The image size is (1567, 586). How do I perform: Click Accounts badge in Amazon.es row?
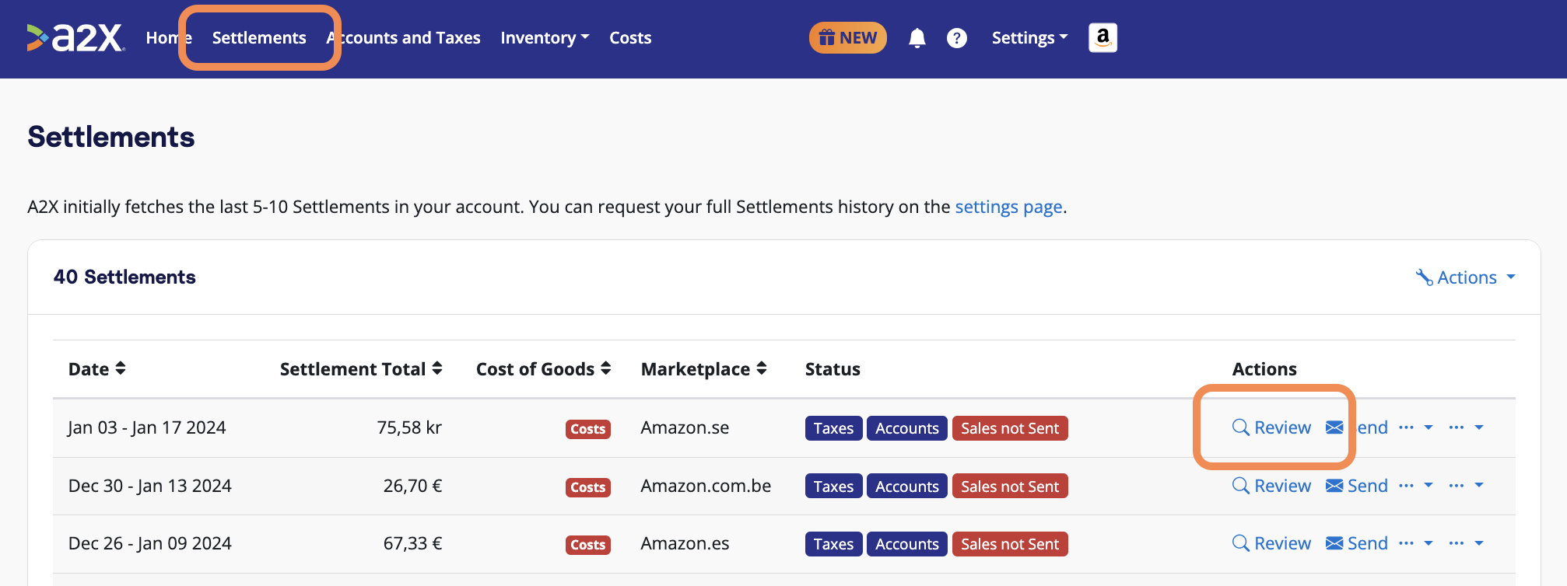click(x=906, y=544)
